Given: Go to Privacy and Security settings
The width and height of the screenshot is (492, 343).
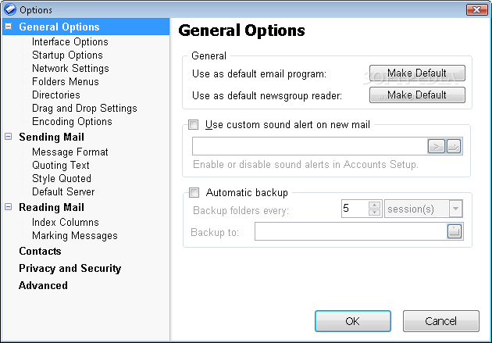Looking at the screenshot, I should (70, 268).
